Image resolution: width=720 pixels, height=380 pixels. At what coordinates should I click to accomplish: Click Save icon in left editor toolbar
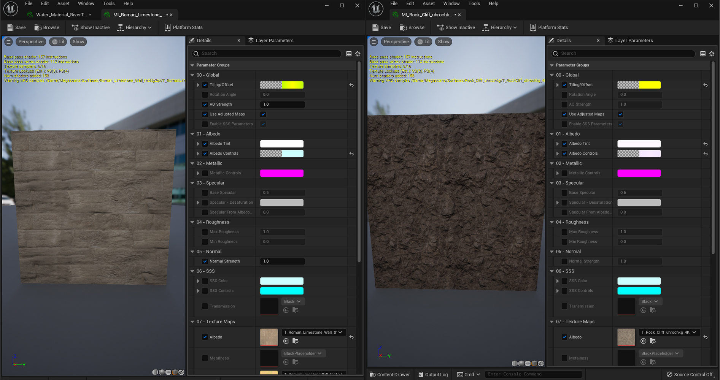[10, 27]
